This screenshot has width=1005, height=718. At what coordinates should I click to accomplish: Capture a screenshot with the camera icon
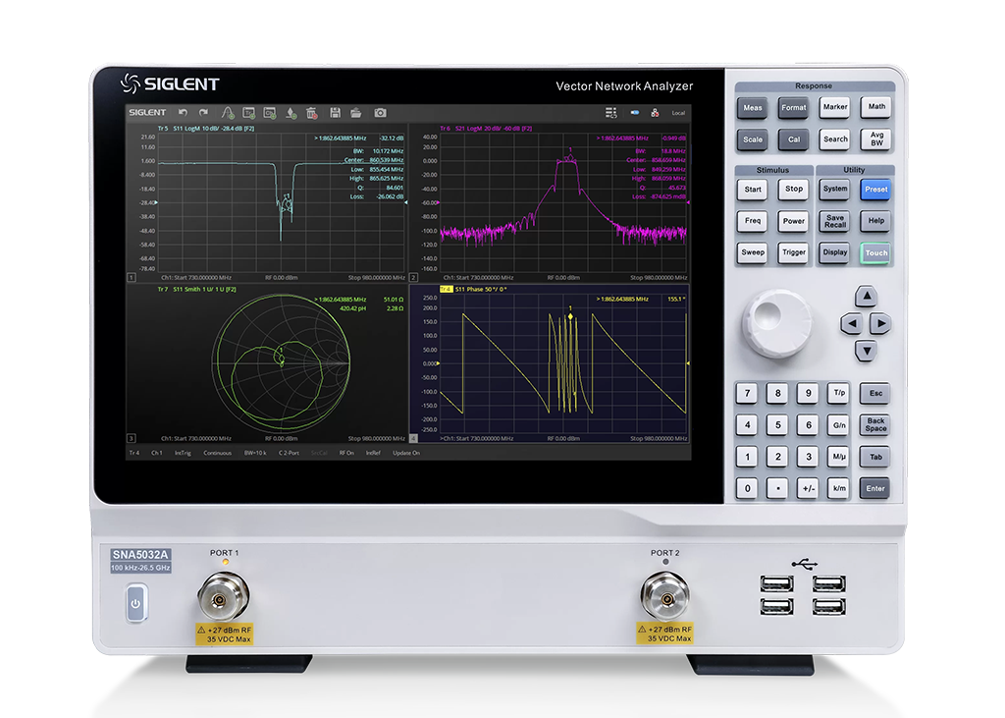click(x=380, y=113)
